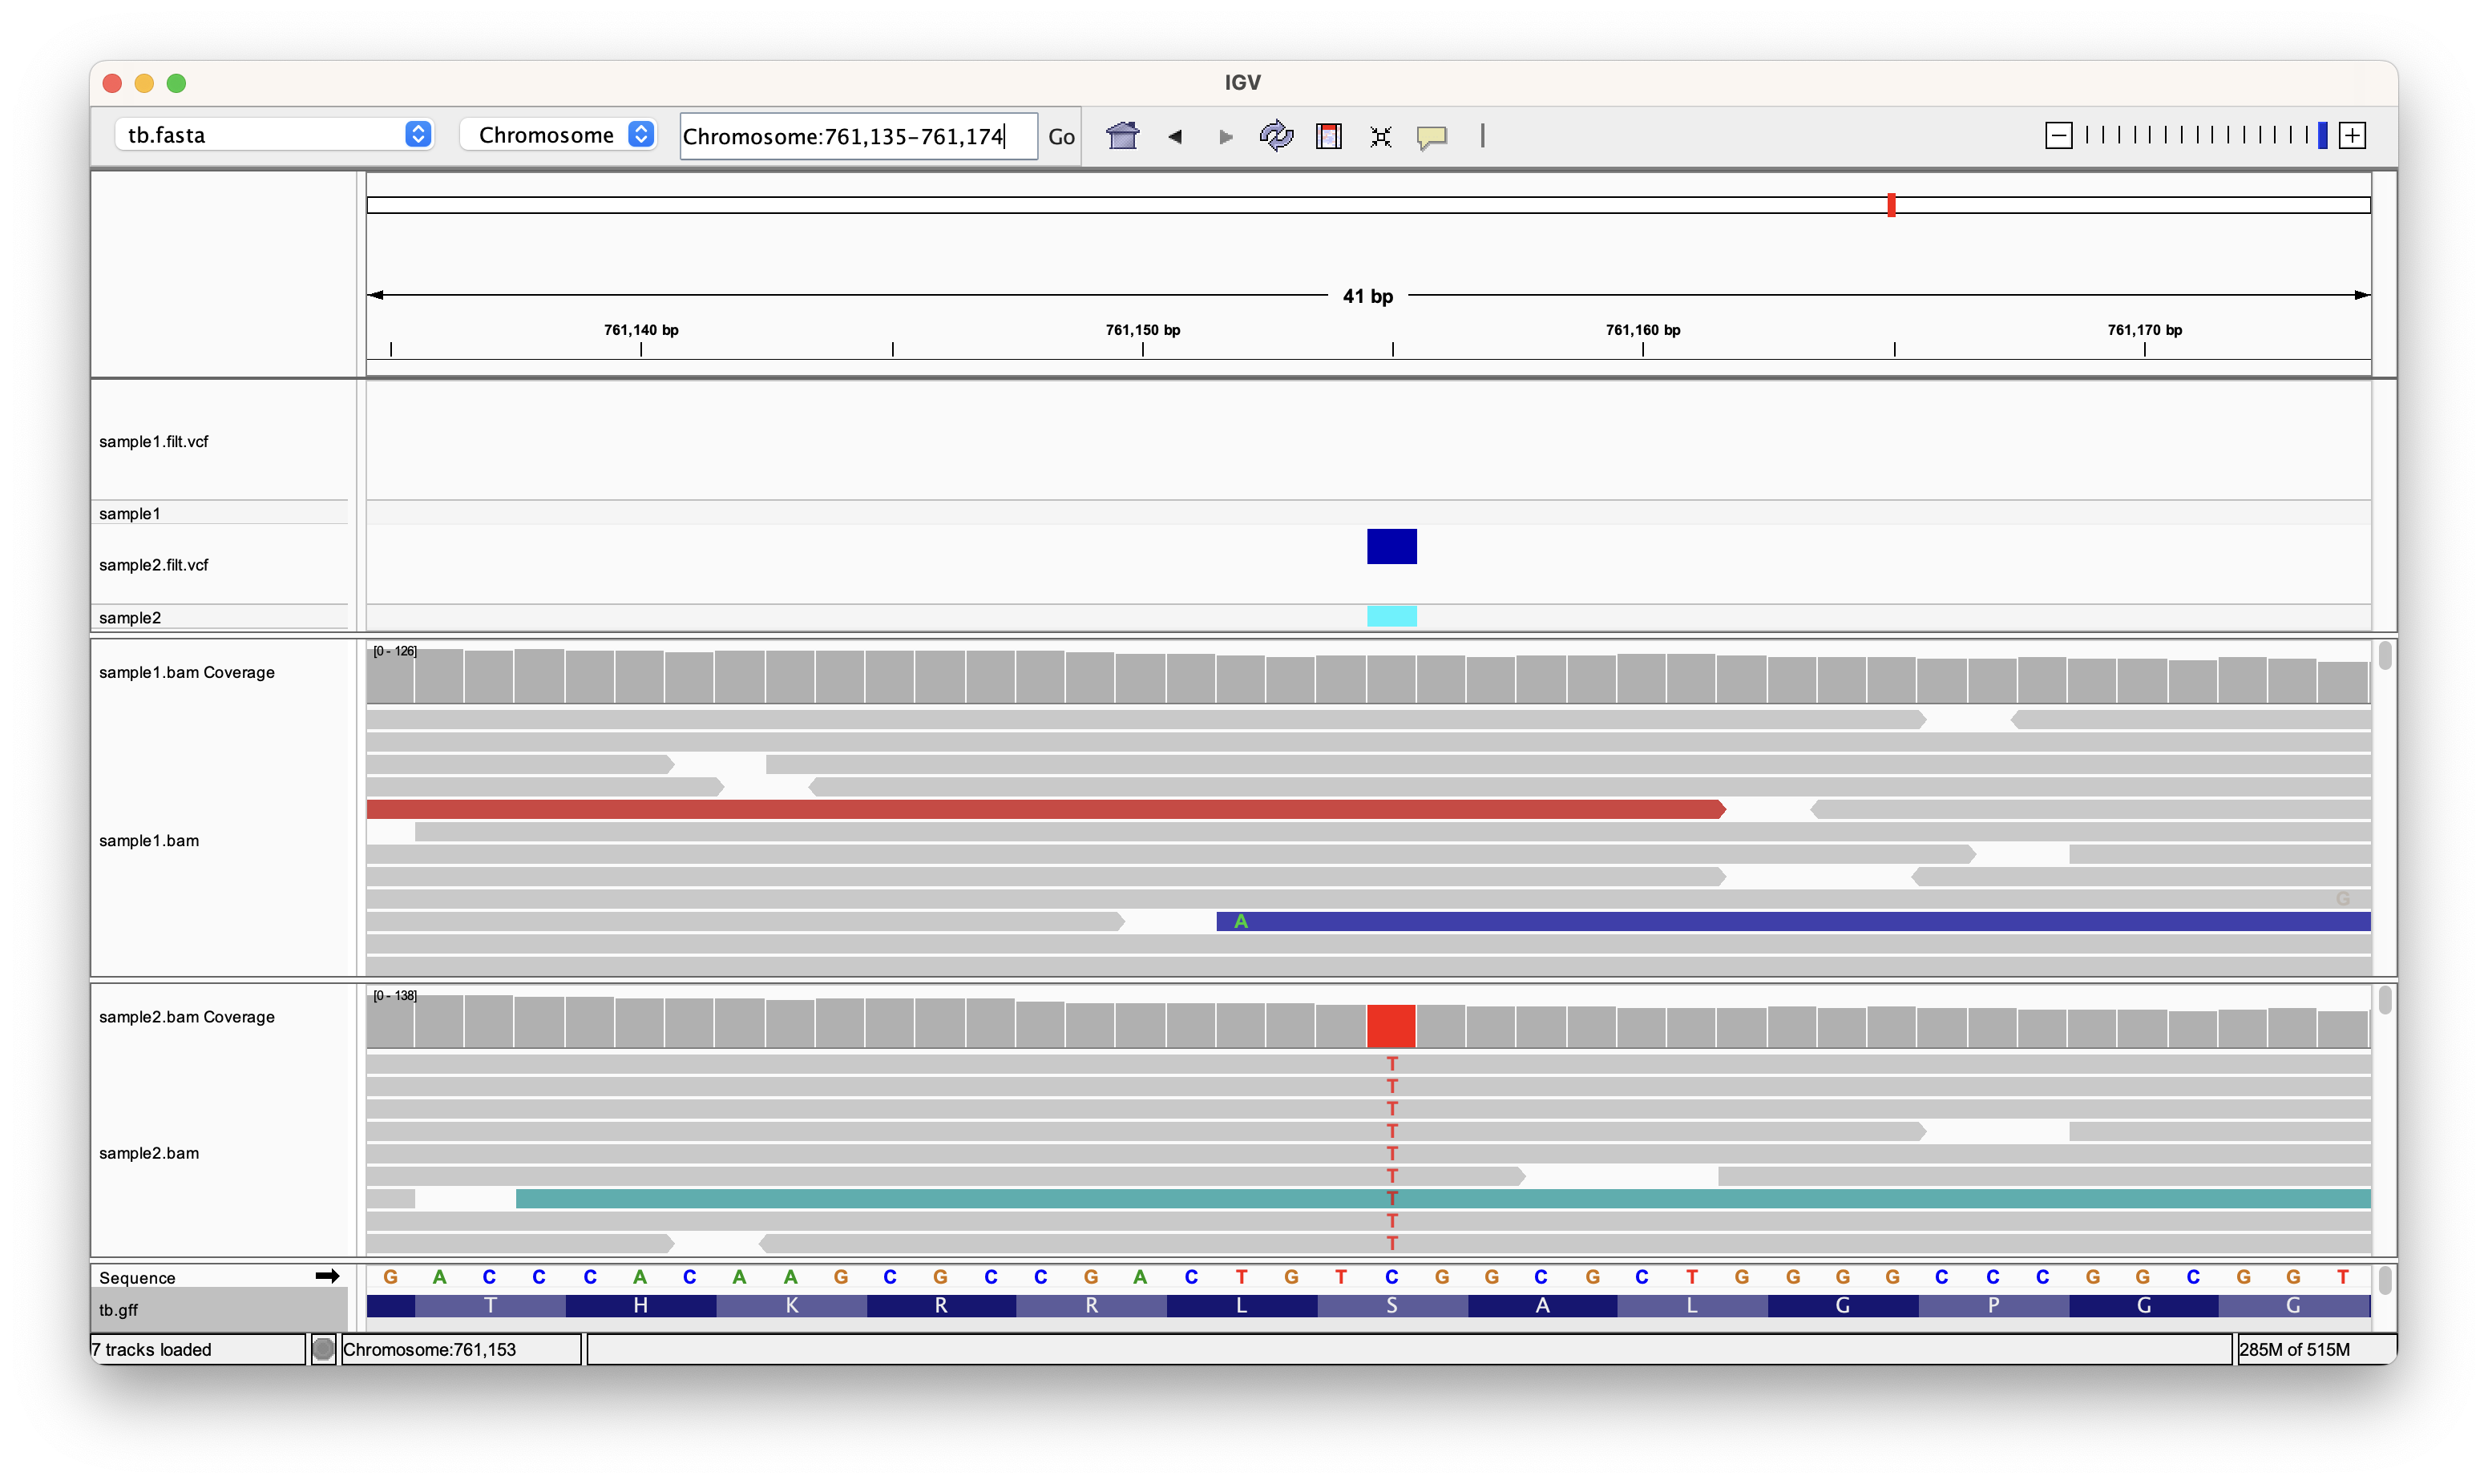Click the 761,140 bp ruler label

coord(640,329)
